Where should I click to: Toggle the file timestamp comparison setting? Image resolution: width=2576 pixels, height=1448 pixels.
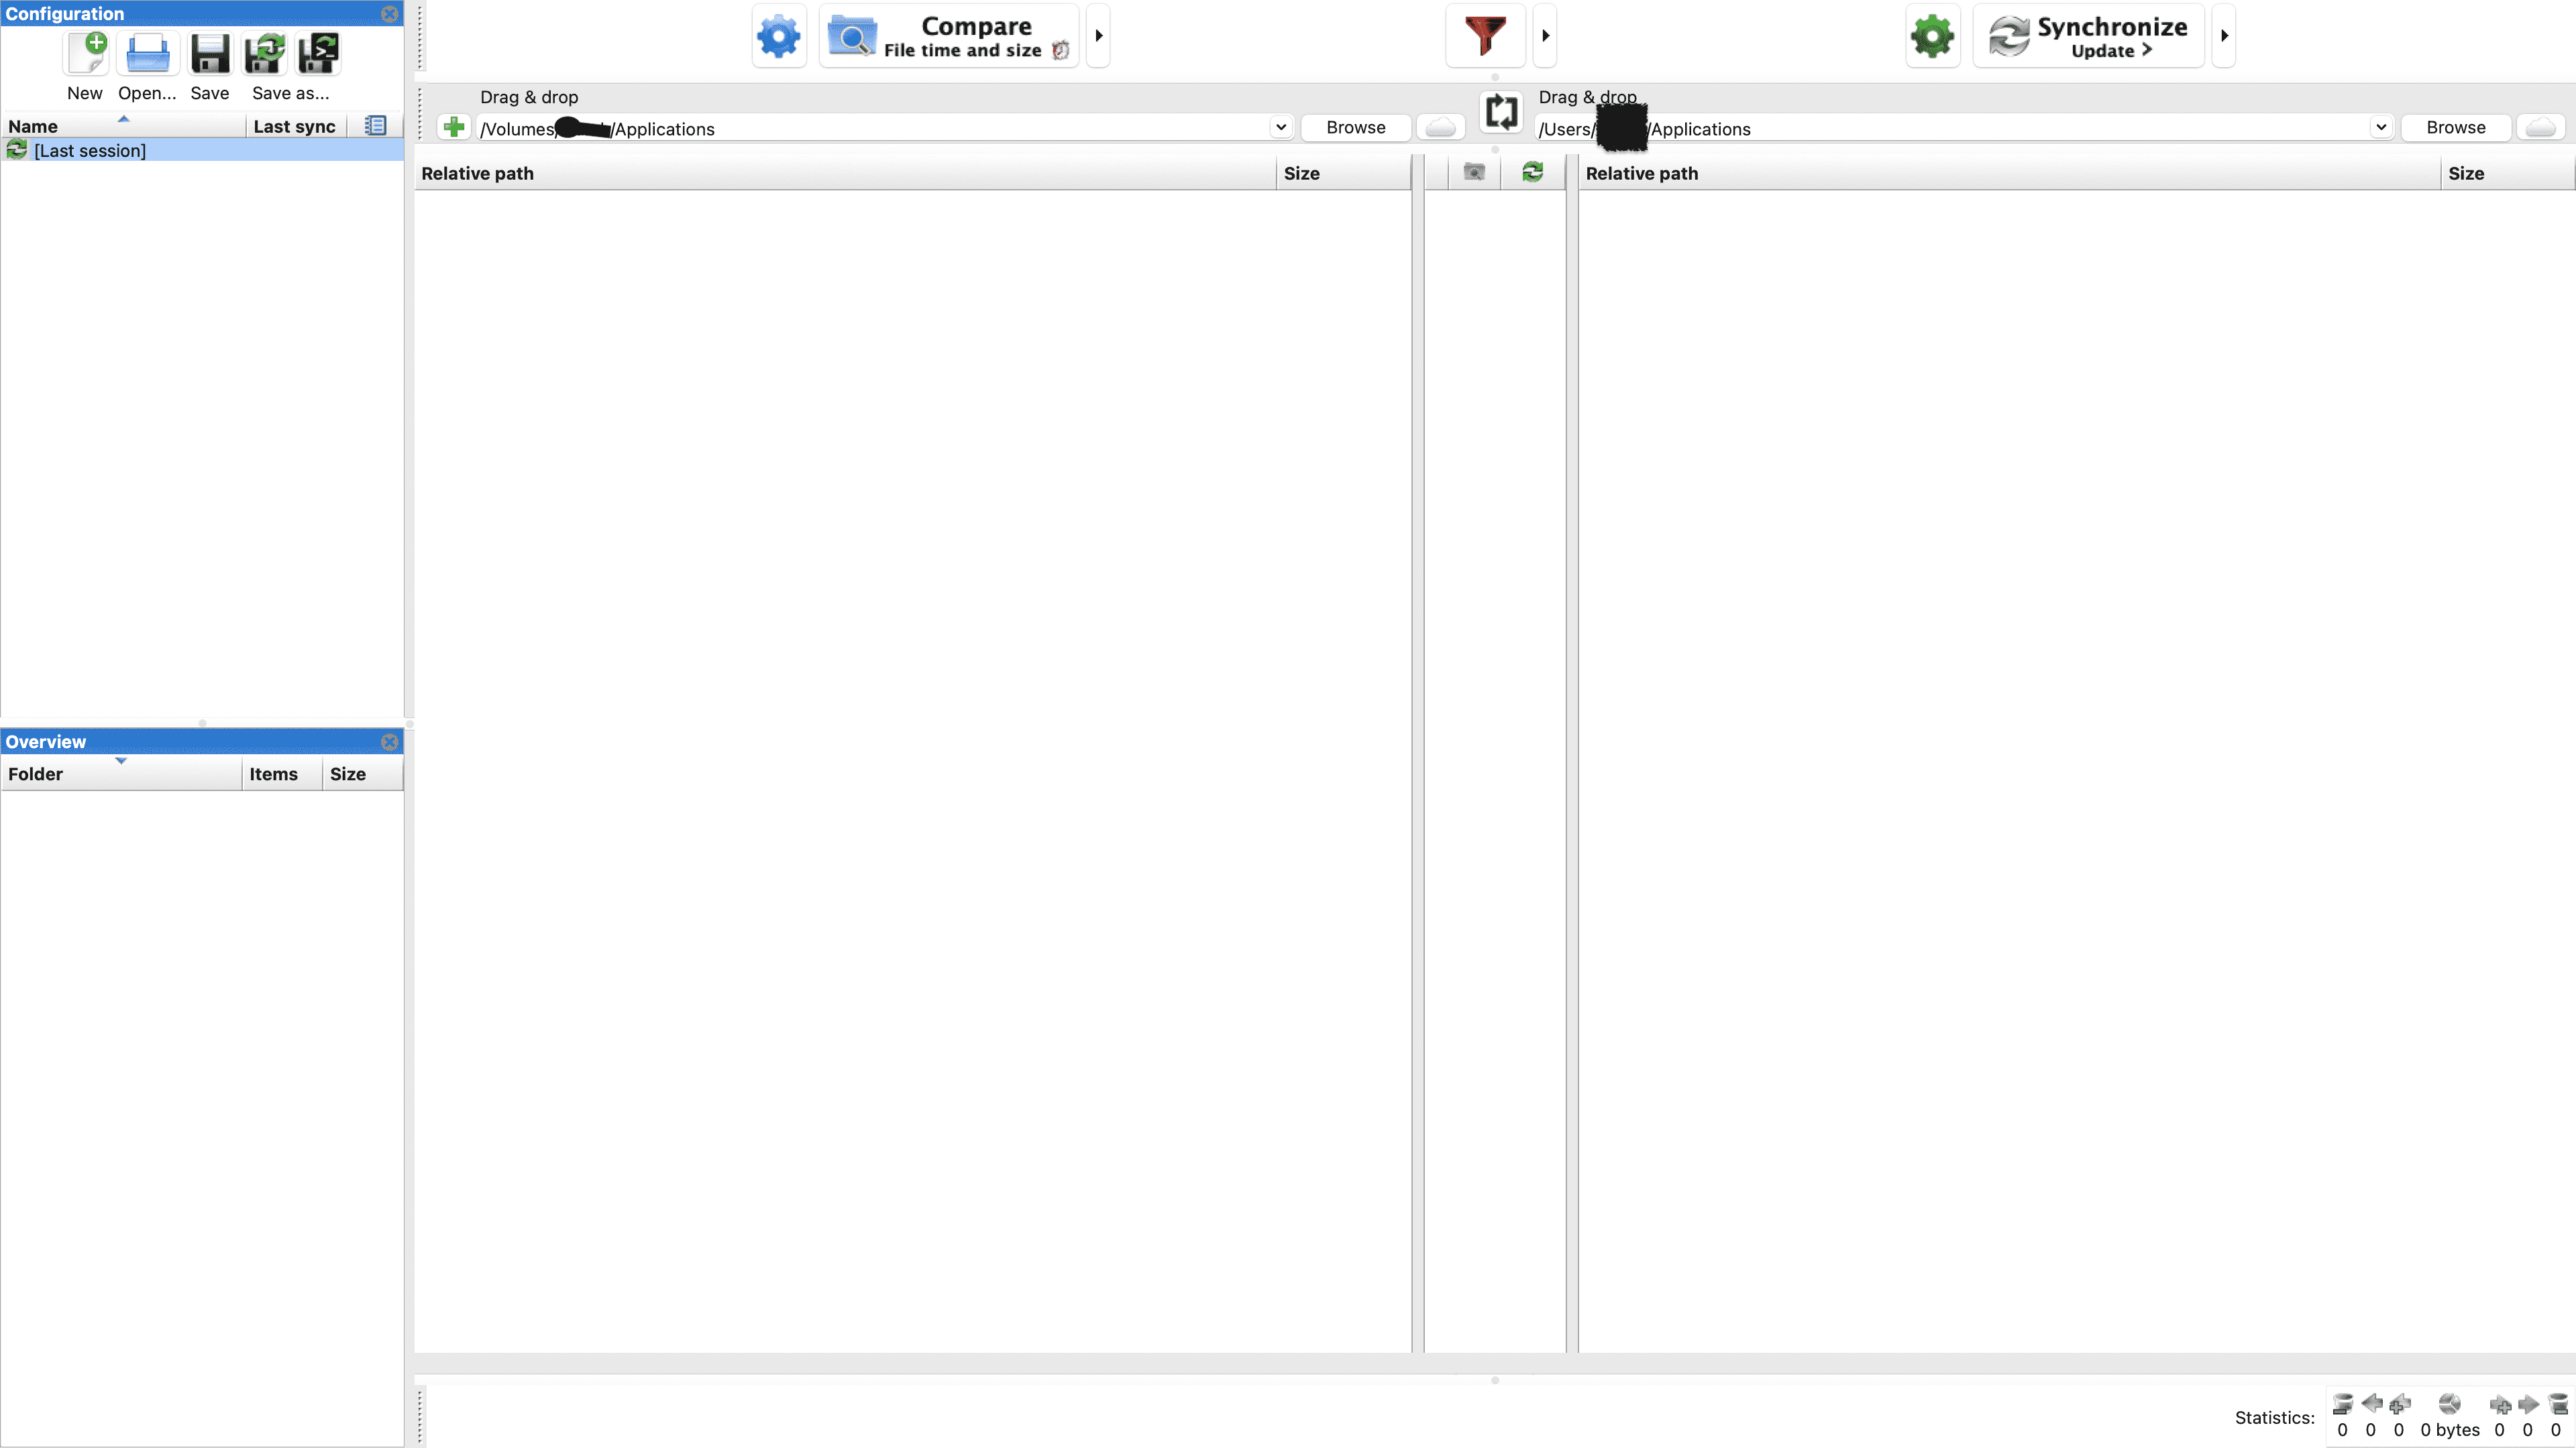1058,50
